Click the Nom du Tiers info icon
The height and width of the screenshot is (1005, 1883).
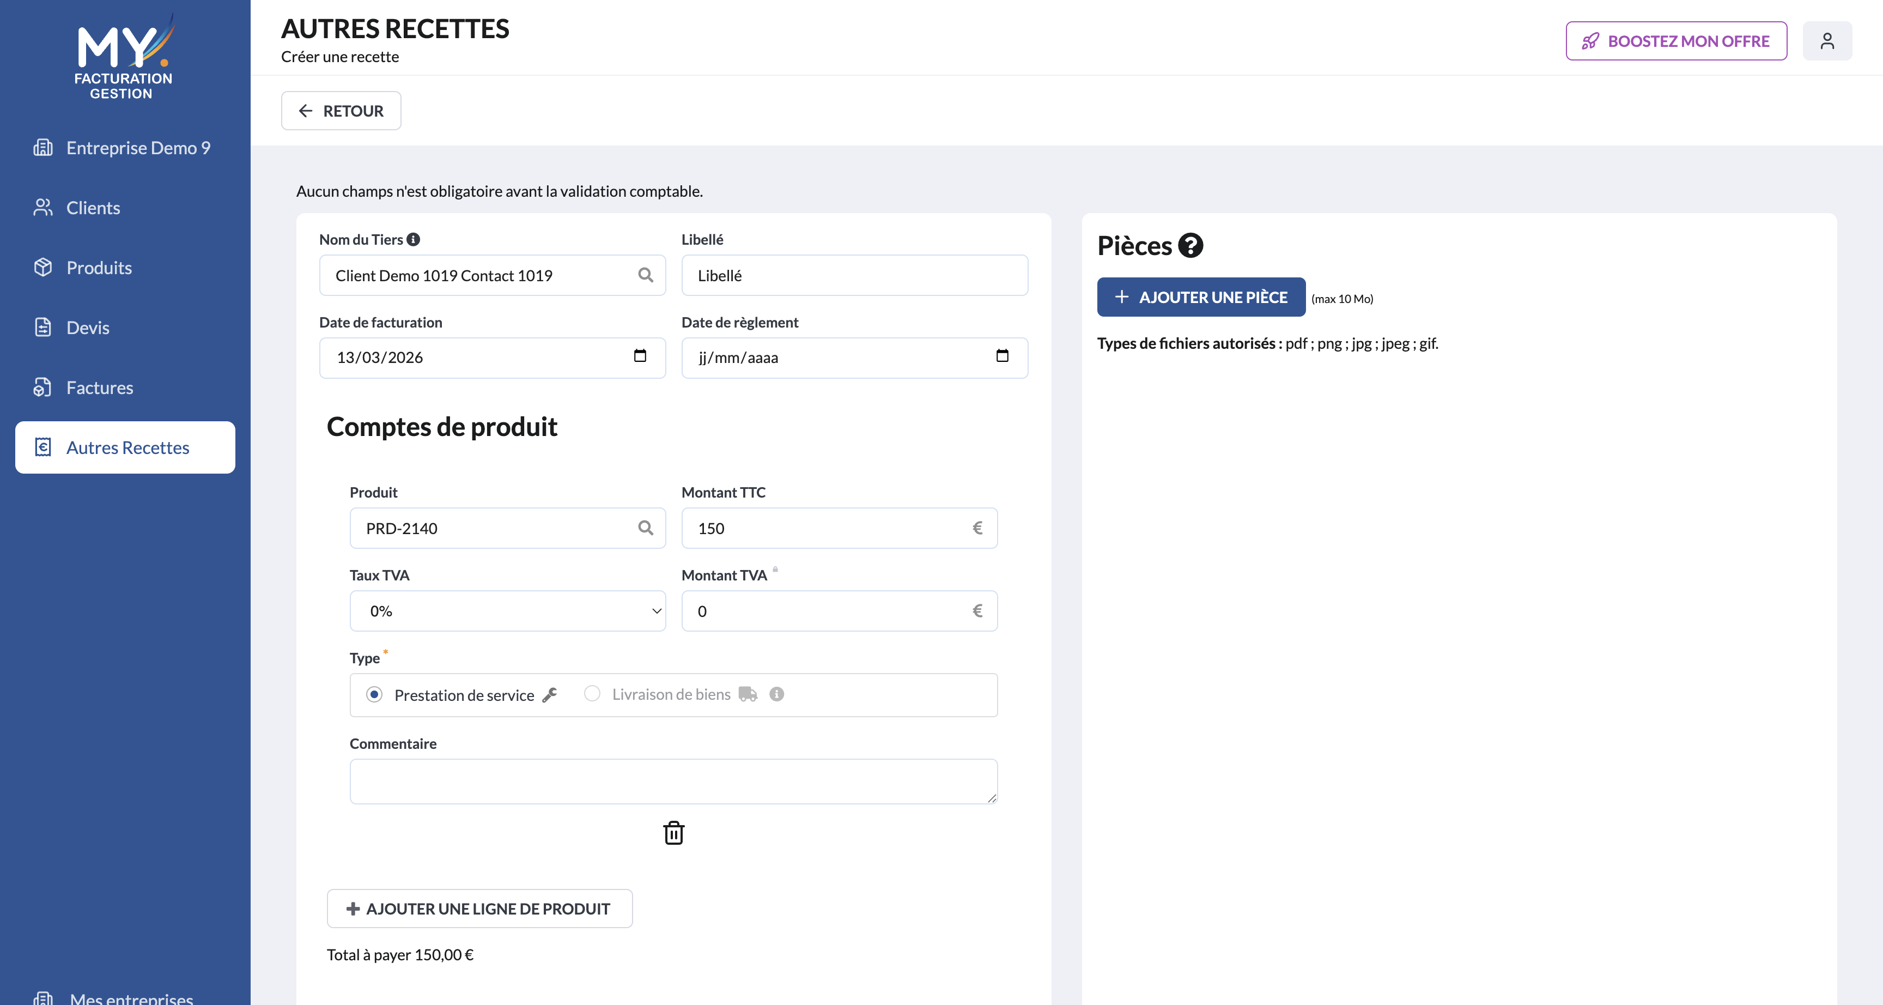point(413,239)
